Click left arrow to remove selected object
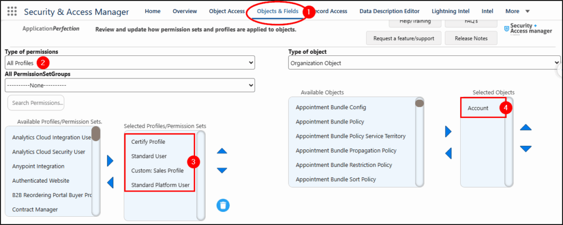The image size is (563, 225). 448,153
